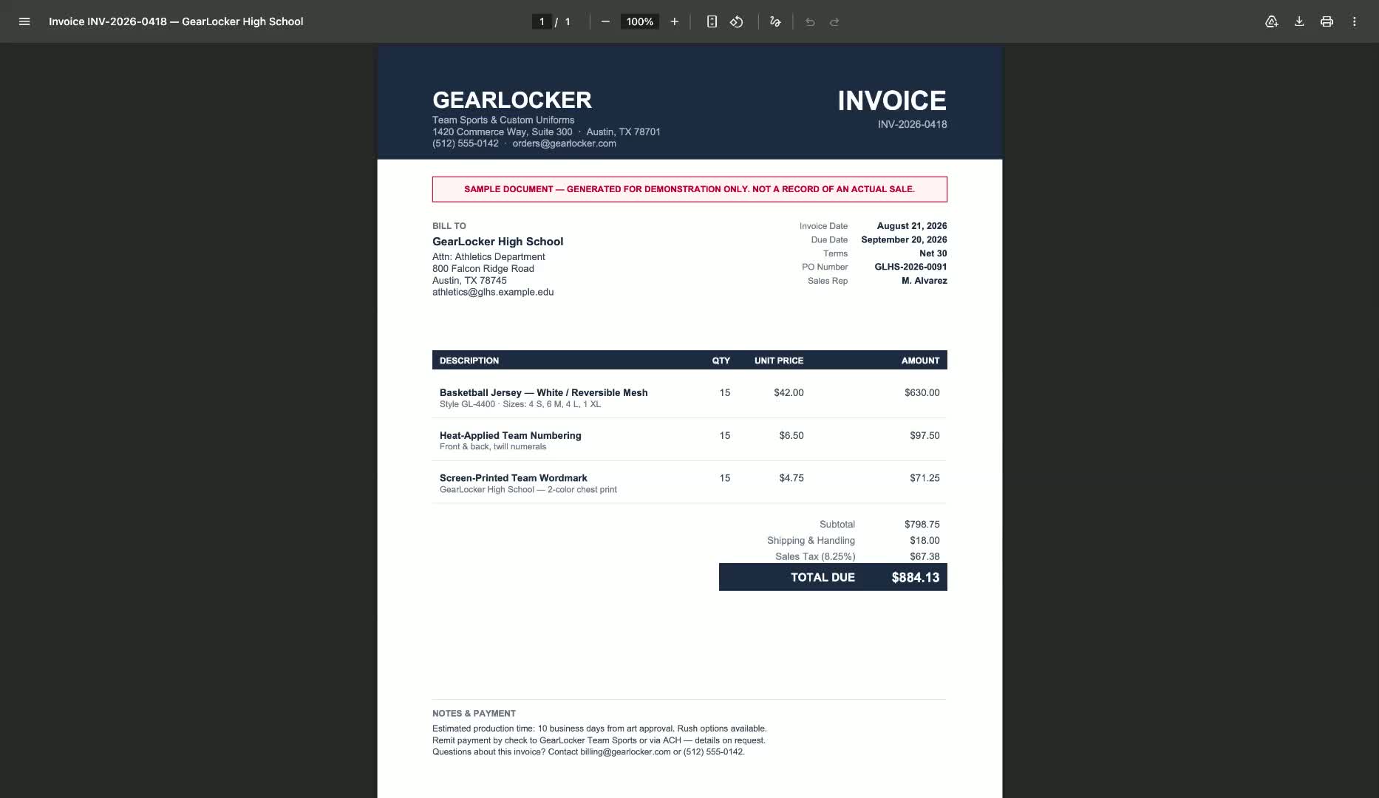Click the Style GL-4400 sizes subtext

coord(520,404)
